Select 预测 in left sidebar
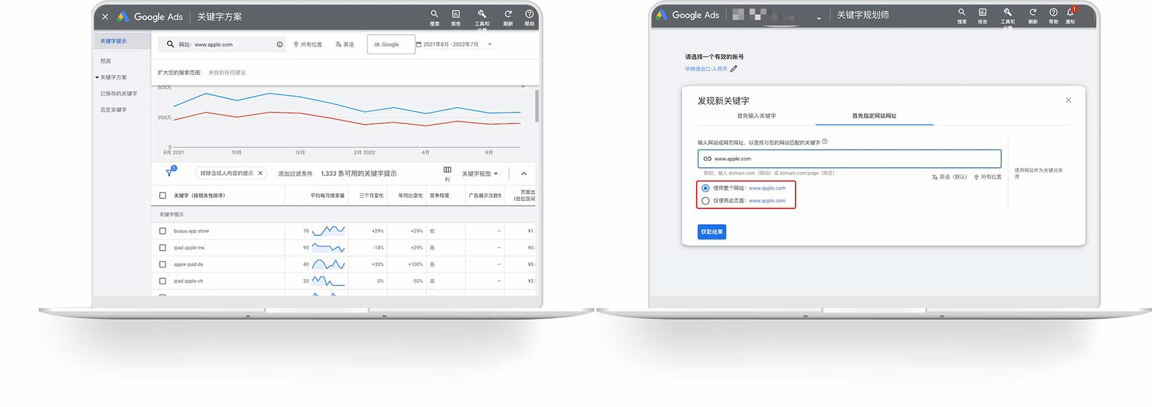1152x407 pixels. [x=105, y=61]
